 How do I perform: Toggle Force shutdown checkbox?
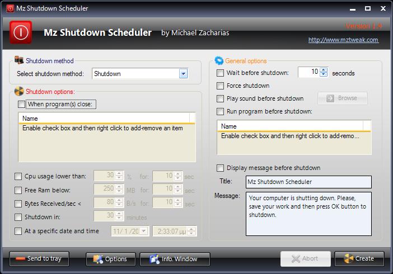[x=221, y=86]
